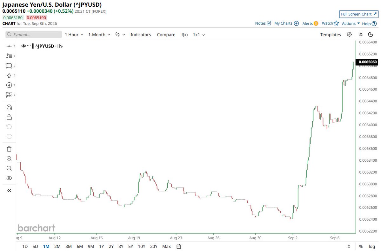Open the chart type candlestick dropdown
The width and height of the screenshot is (381, 251).
pos(120,35)
